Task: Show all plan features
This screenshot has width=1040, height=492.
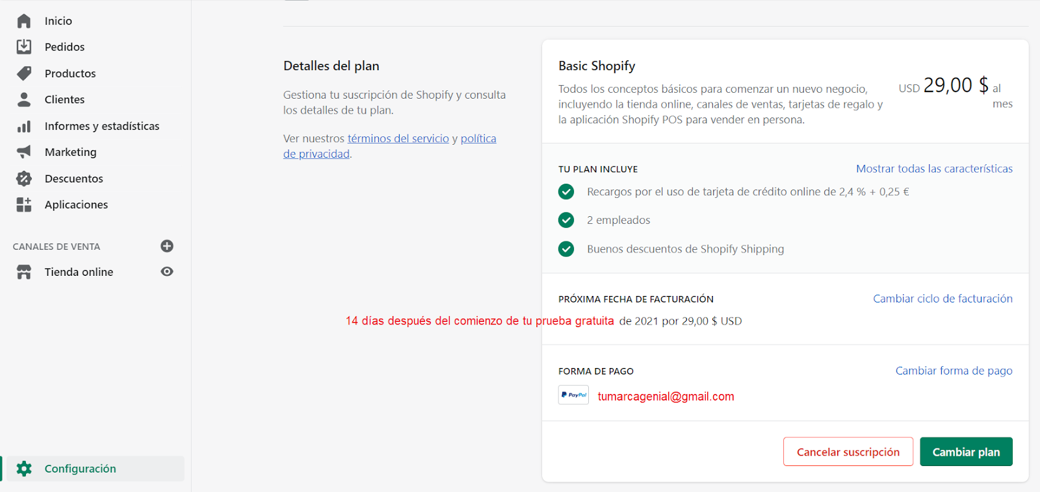Action: (x=934, y=169)
